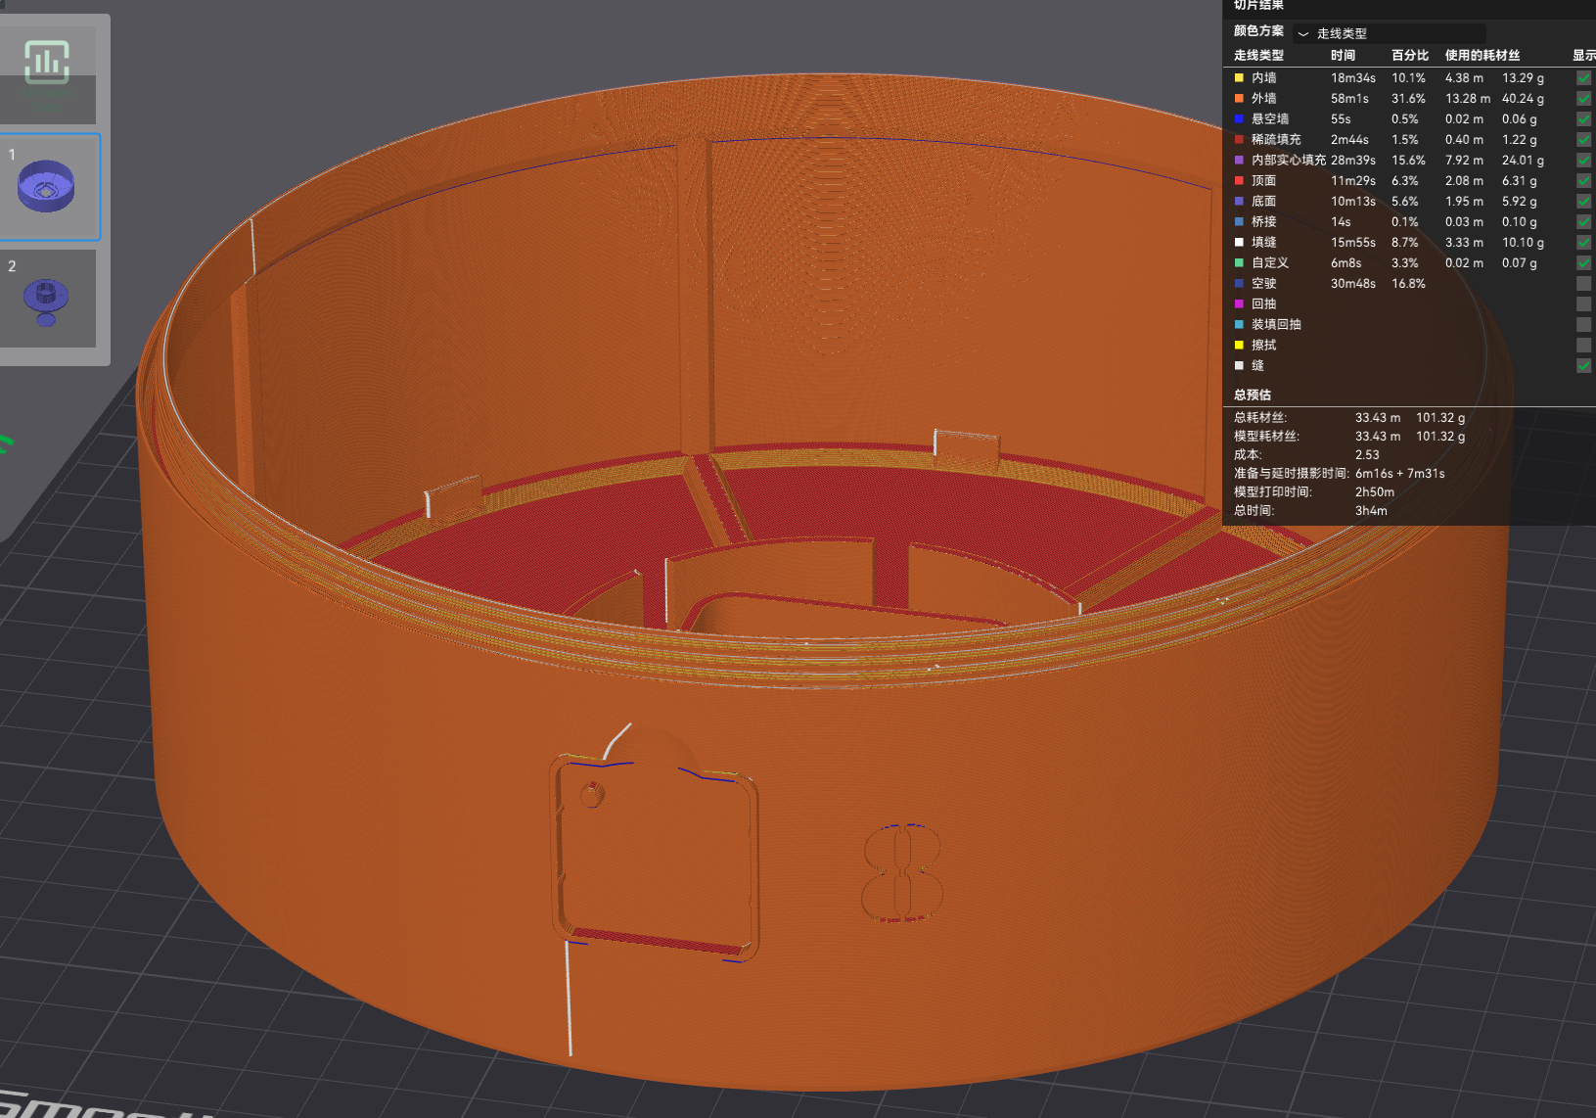Image resolution: width=1596 pixels, height=1118 pixels.
Task: Click the yellow 内墙 color swatch
Action: click(1239, 77)
